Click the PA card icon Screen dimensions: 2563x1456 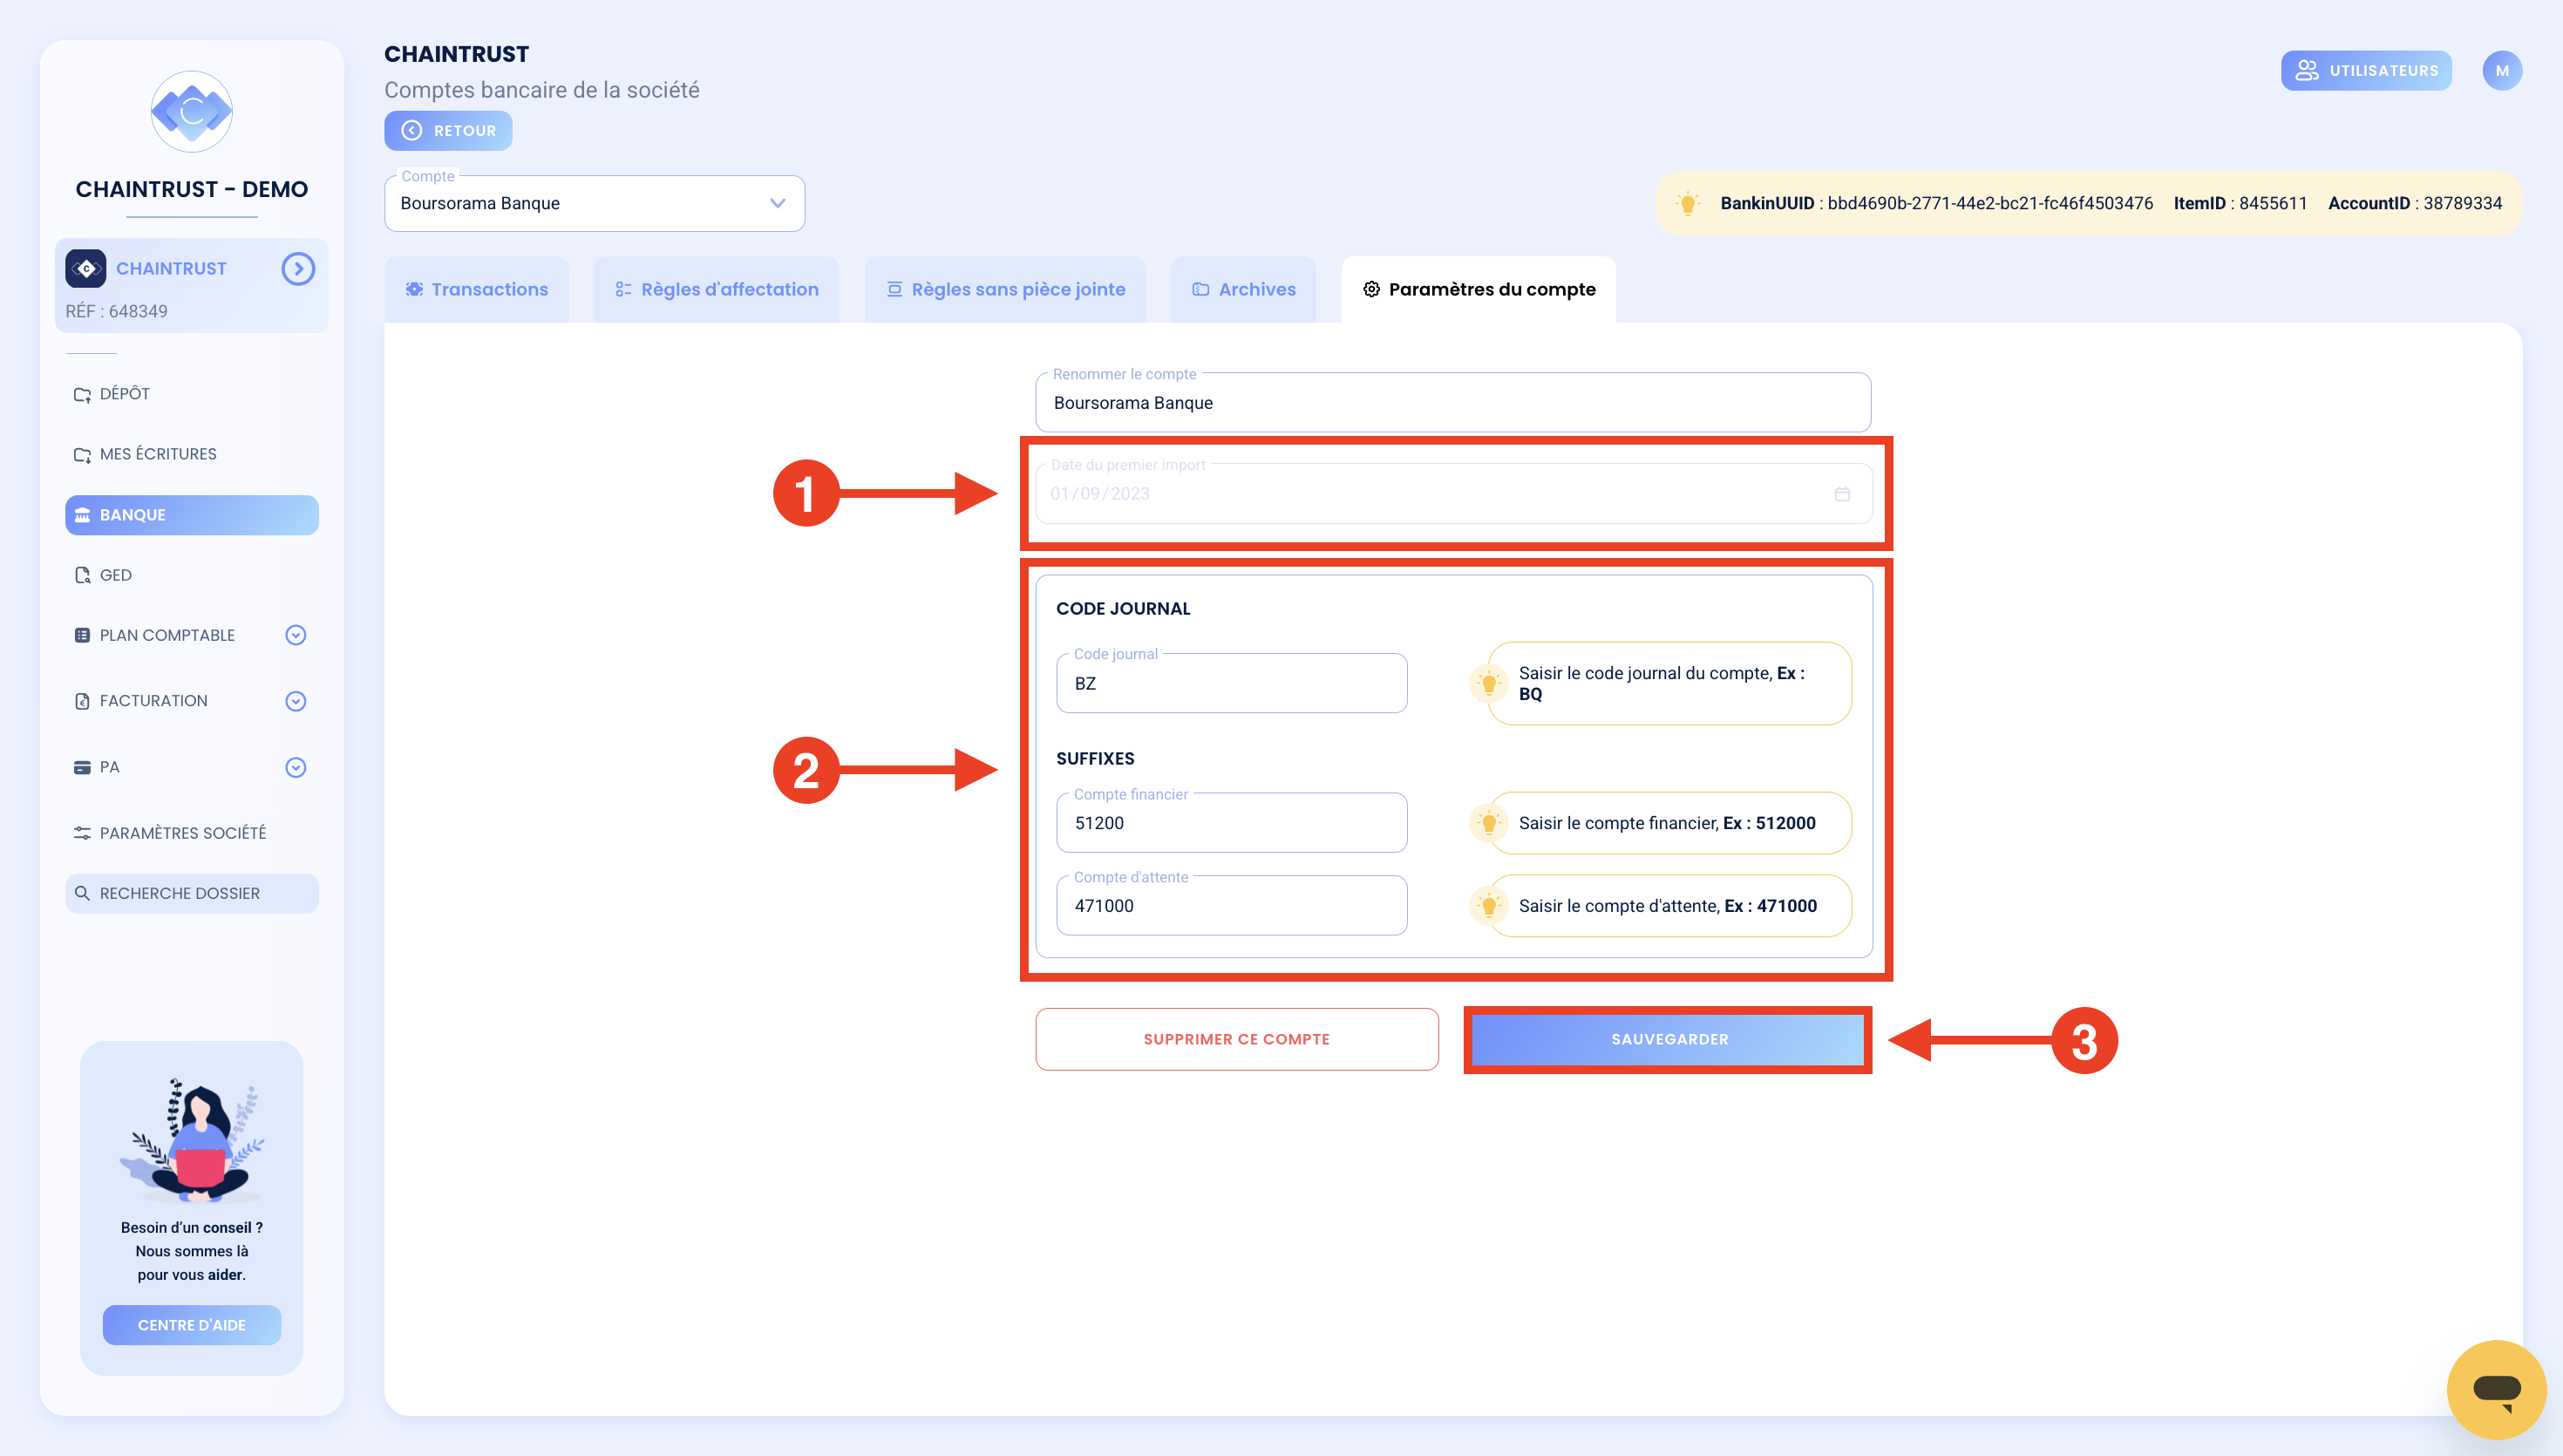[82, 767]
